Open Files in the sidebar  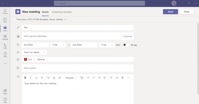click(x=5, y=55)
